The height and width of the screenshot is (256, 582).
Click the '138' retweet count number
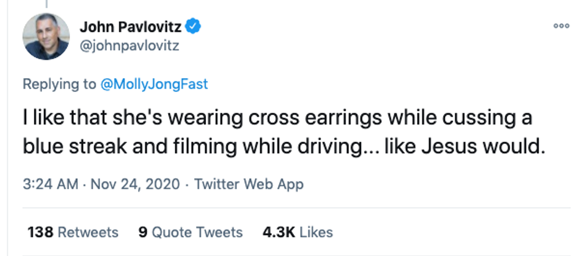(40, 232)
